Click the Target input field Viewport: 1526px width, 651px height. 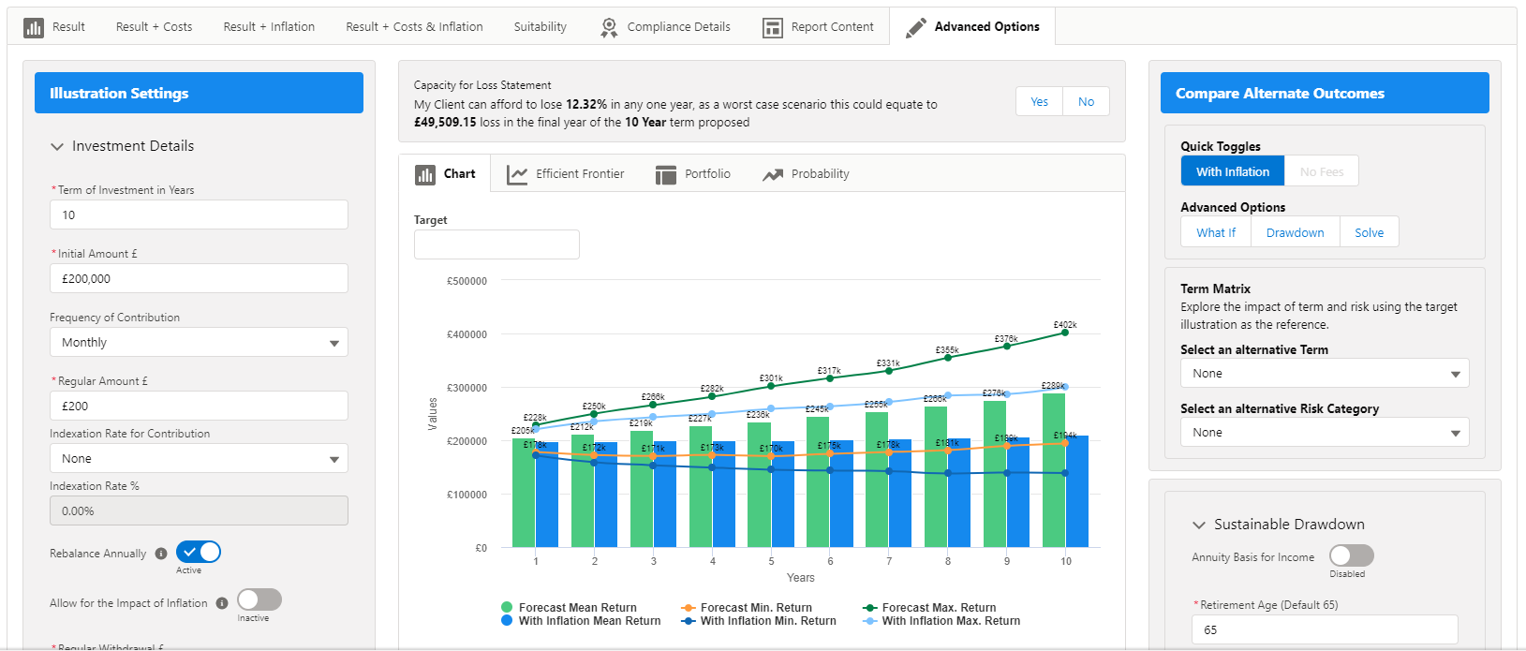click(496, 244)
